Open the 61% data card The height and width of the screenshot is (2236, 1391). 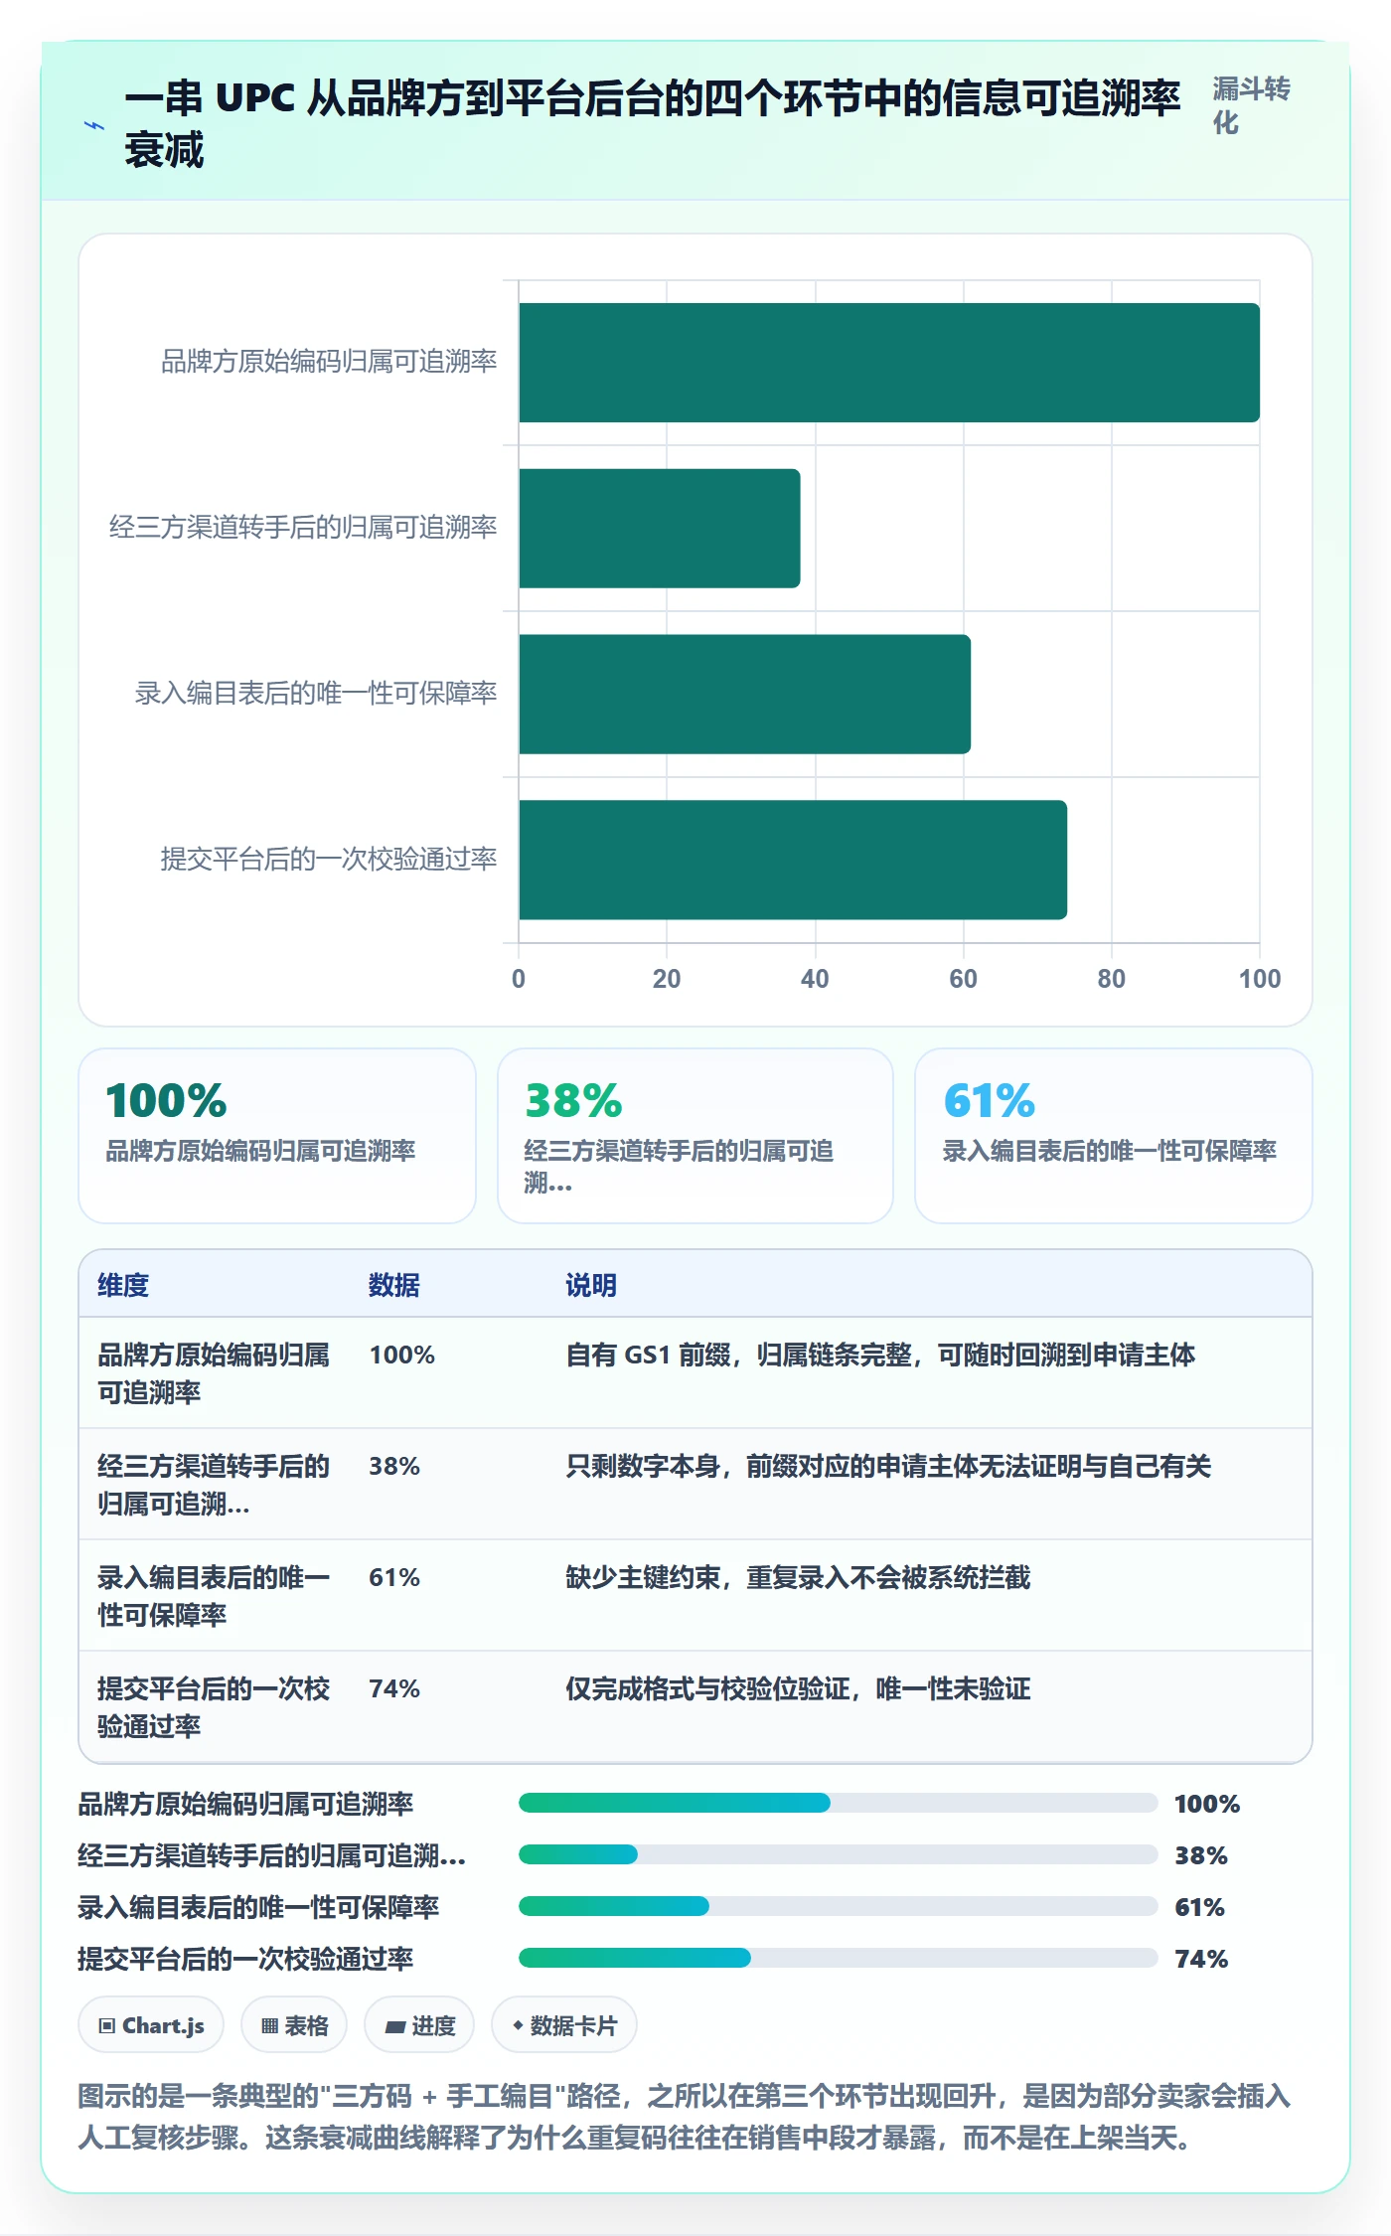click(x=1114, y=1136)
